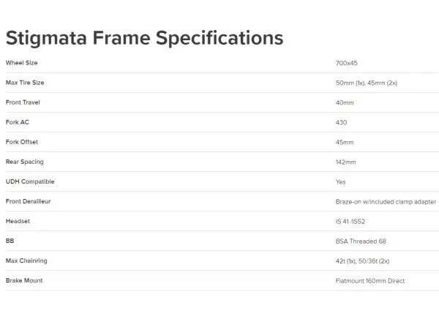
Task: Select the UDH Compatible label
Action: 30,181
